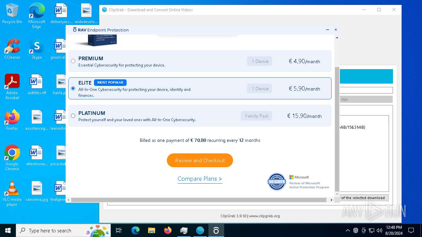
Task: Switch to RAV Endpoint Protection taskbar icon
Action: (216, 230)
